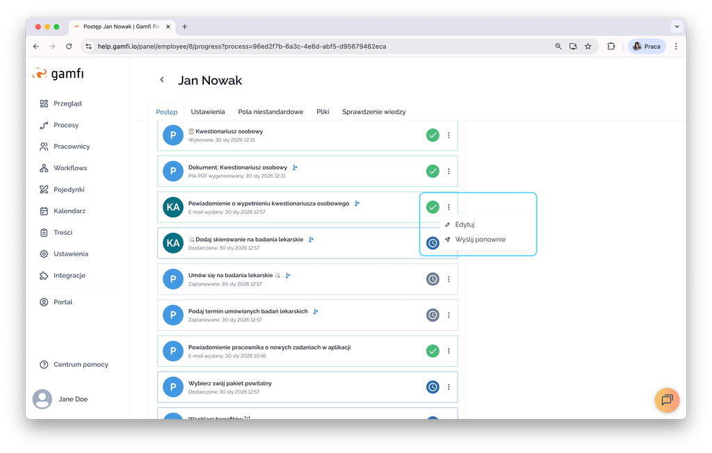
Task: Click the Integracje puzzle icon
Action: click(x=44, y=276)
